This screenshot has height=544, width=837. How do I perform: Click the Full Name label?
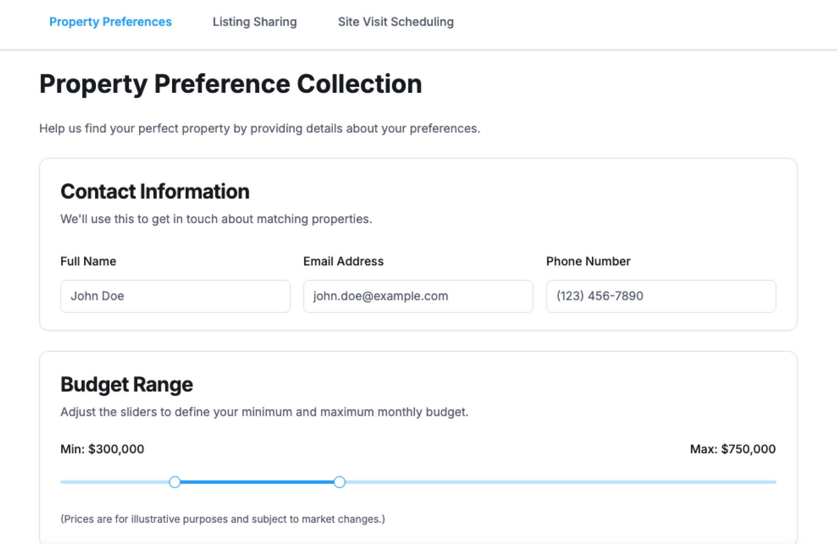pos(88,261)
